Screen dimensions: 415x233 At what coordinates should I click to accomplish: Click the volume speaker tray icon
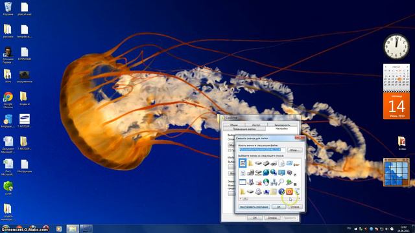pyautogui.click(x=386, y=228)
